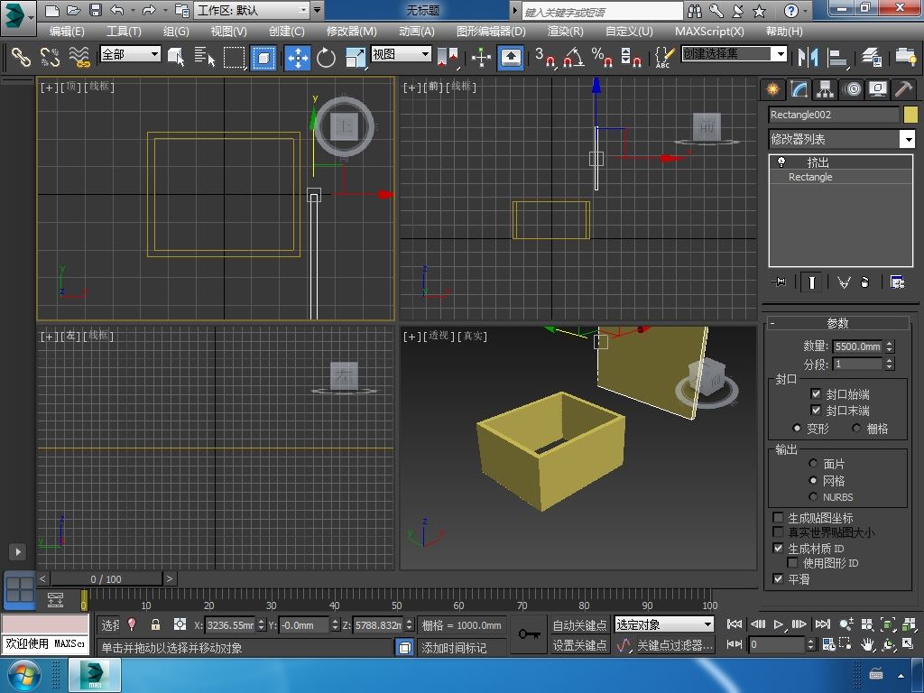Toggle the selection lock padlock icon
The width and height of the screenshot is (924, 693).
pyautogui.click(x=155, y=624)
